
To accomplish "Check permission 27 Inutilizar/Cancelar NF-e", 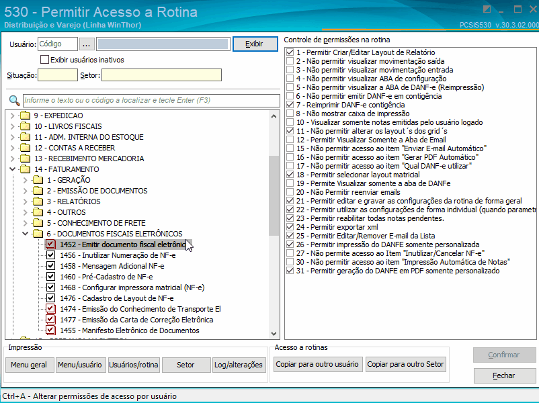I will point(290,253).
